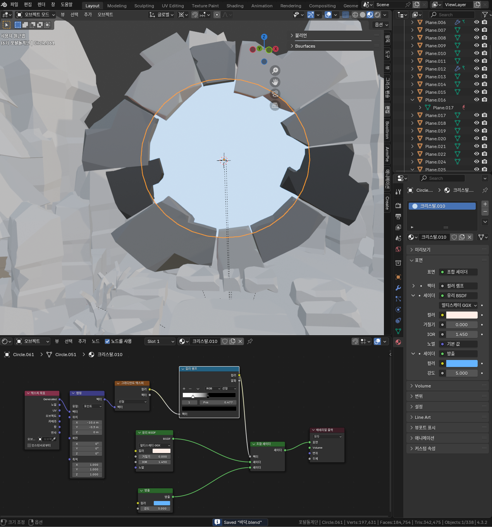Remove material slot with minus button
The image size is (492, 527).
coord(485,212)
